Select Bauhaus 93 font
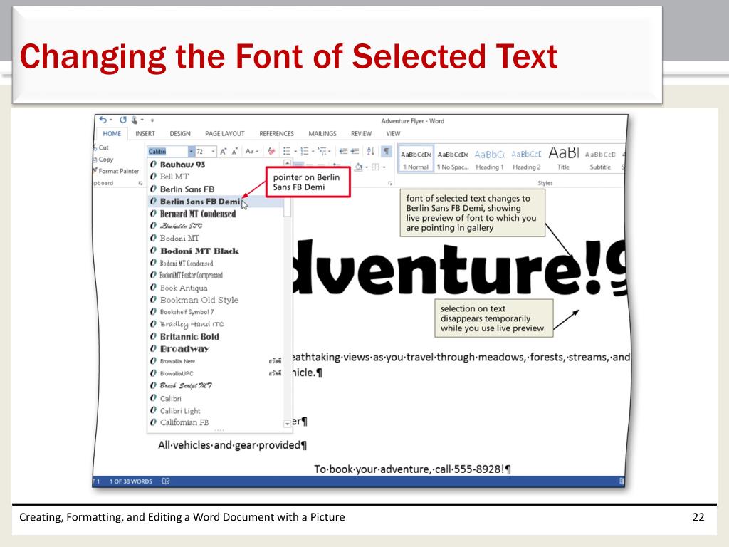The width and height of the screenshot is (729, 547). pyautogui.click(x=215, y=165)
